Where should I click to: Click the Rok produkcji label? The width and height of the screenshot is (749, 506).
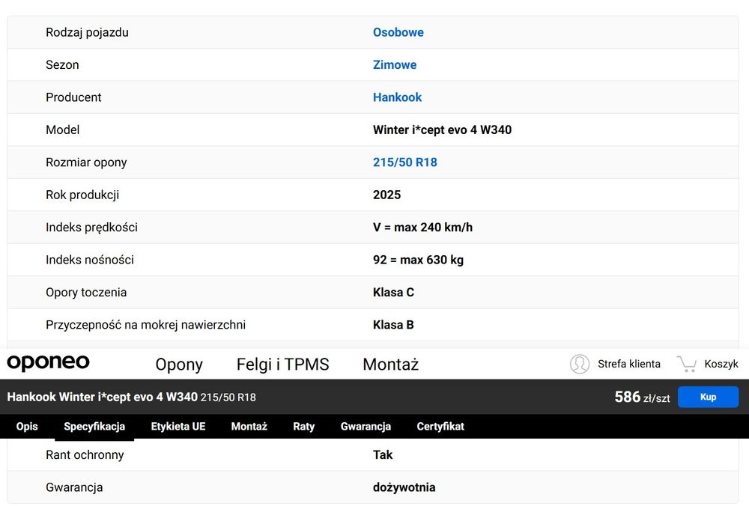point(82,195)
